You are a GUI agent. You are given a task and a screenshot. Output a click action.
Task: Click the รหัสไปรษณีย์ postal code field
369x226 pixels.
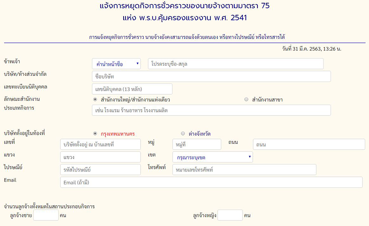100,170
